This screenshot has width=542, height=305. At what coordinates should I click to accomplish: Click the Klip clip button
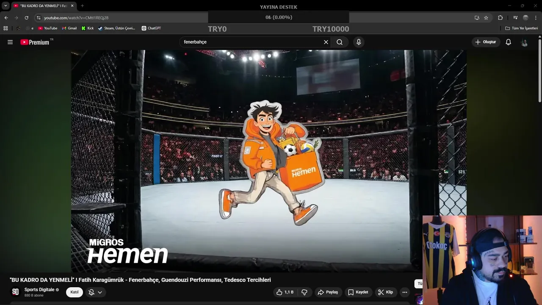[385, 292]
